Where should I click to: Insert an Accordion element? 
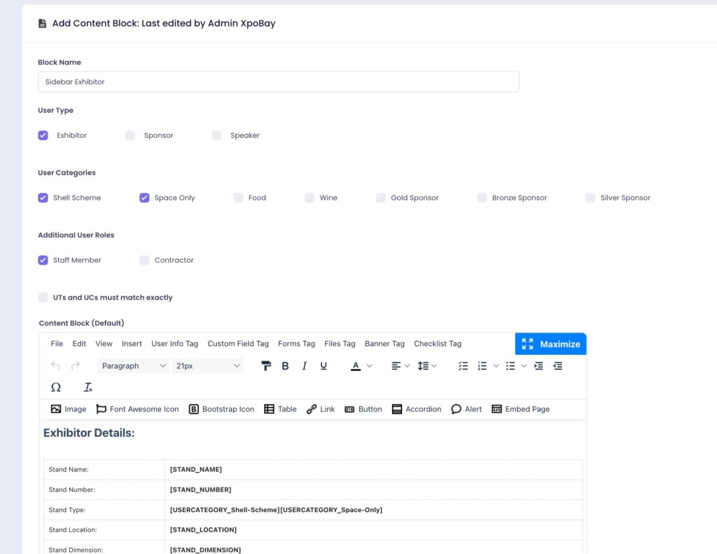(417, 409)
